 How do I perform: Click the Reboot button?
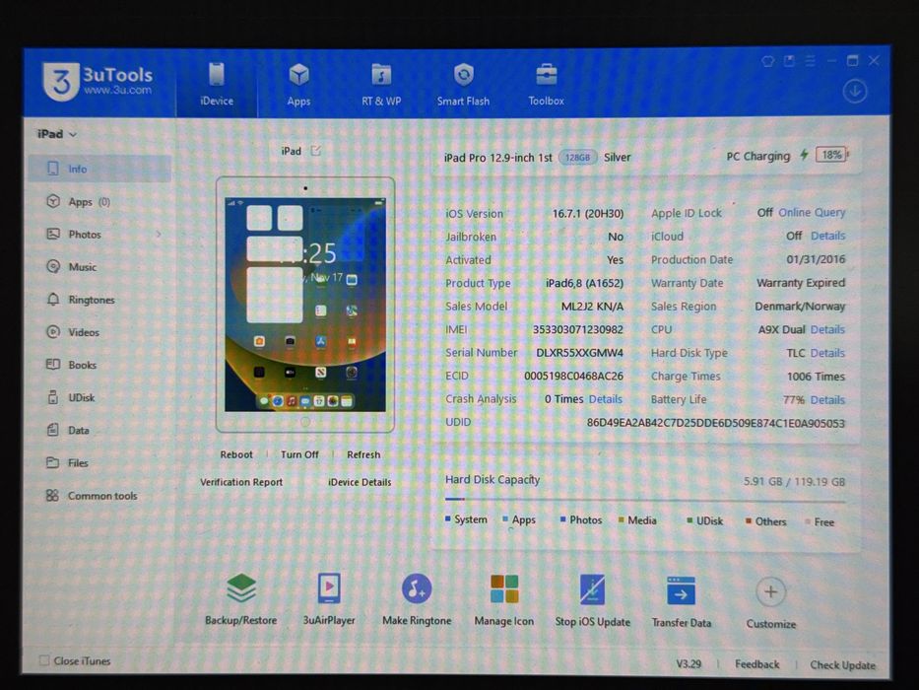pyautogui.click(x=236, y=454)
